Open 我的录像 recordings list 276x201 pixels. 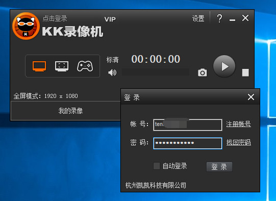click(x=70, y=111)
